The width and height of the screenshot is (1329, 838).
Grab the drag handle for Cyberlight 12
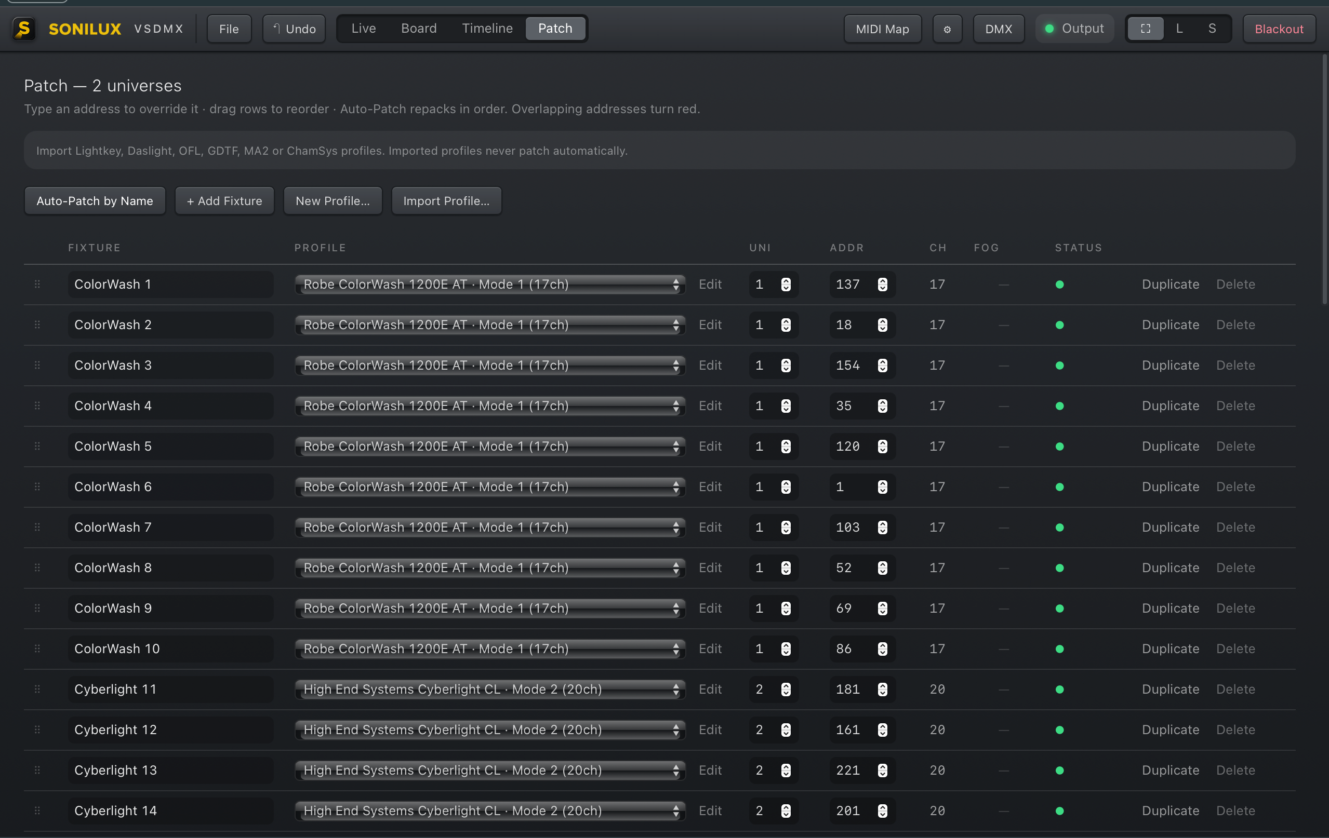click(37, 730)
